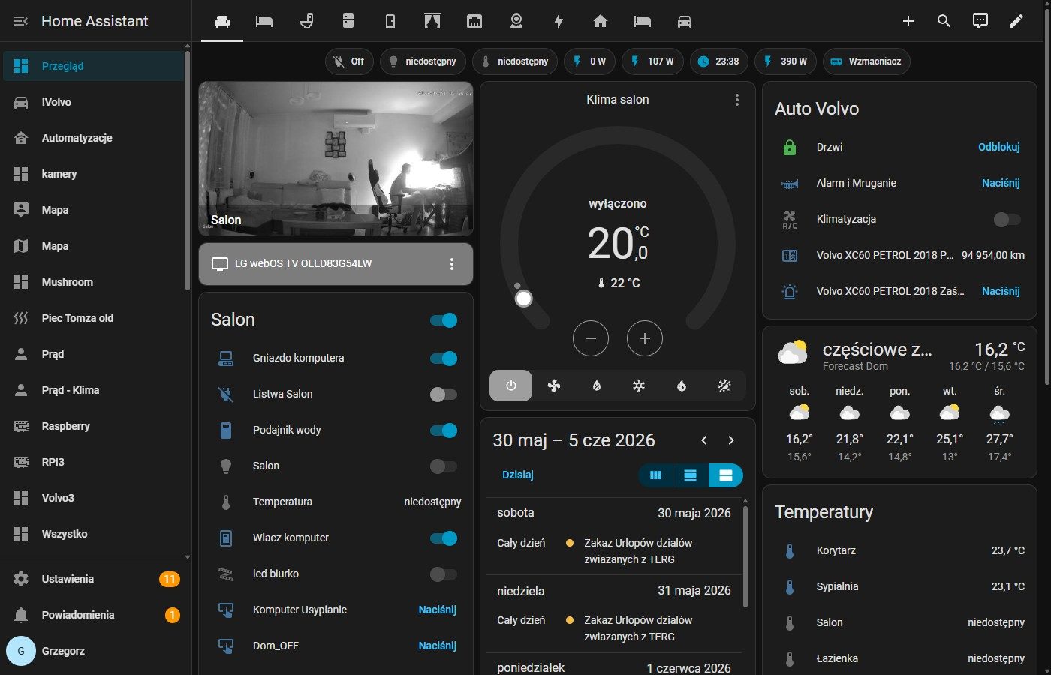Toggle led biurko switch

(444, 574)
